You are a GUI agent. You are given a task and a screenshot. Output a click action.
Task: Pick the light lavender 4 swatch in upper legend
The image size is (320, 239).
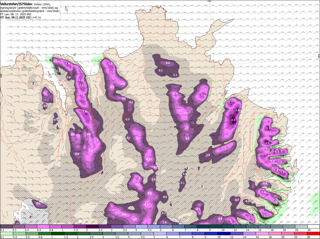click(142, 227)
